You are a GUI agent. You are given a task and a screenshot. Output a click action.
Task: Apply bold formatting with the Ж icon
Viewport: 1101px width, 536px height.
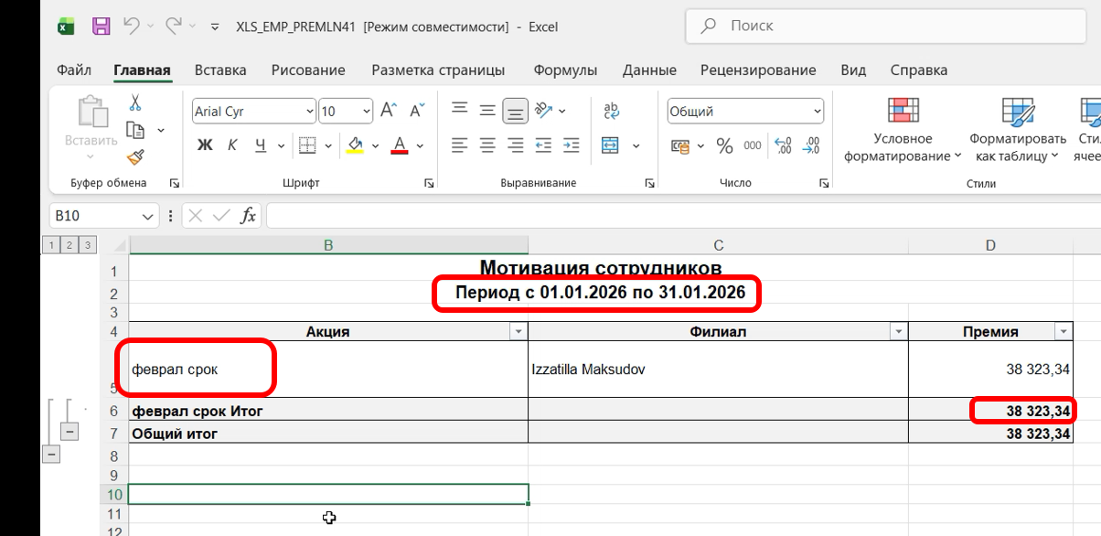coord(205,145)
